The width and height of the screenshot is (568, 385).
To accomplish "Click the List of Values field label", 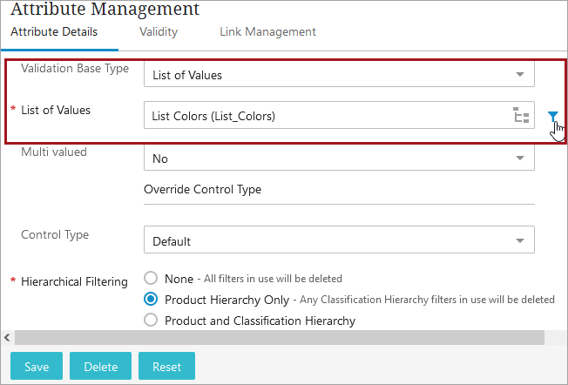I will point(56,110).
